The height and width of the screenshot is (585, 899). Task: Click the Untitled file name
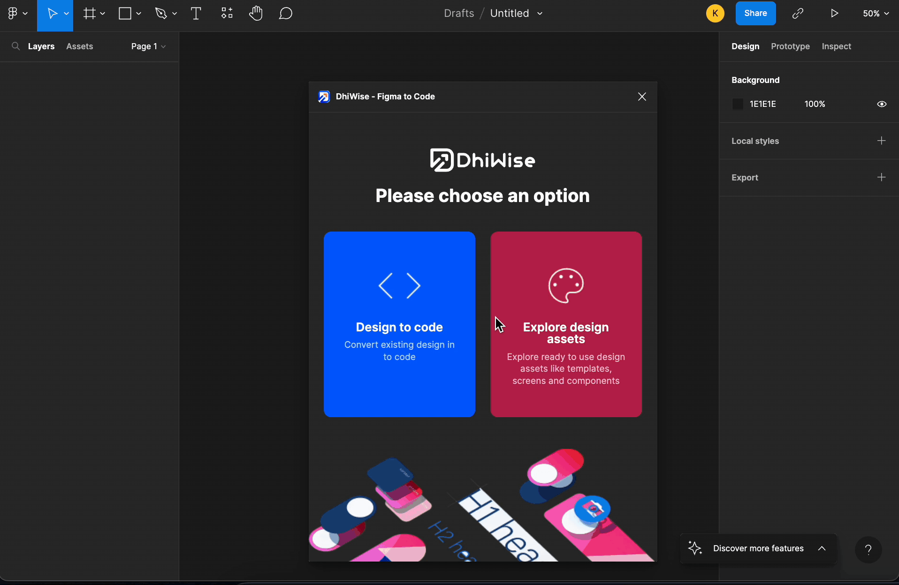coord(510,14)
